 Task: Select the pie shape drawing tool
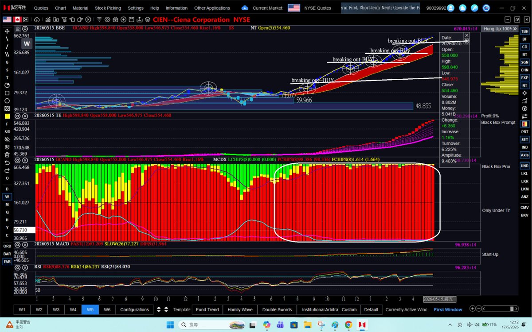(7, 85)
